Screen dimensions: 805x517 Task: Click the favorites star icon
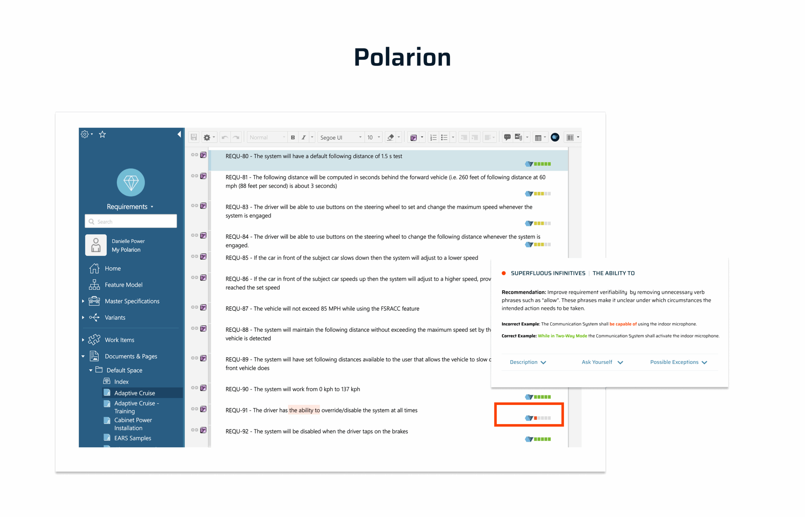coord(103,134)
